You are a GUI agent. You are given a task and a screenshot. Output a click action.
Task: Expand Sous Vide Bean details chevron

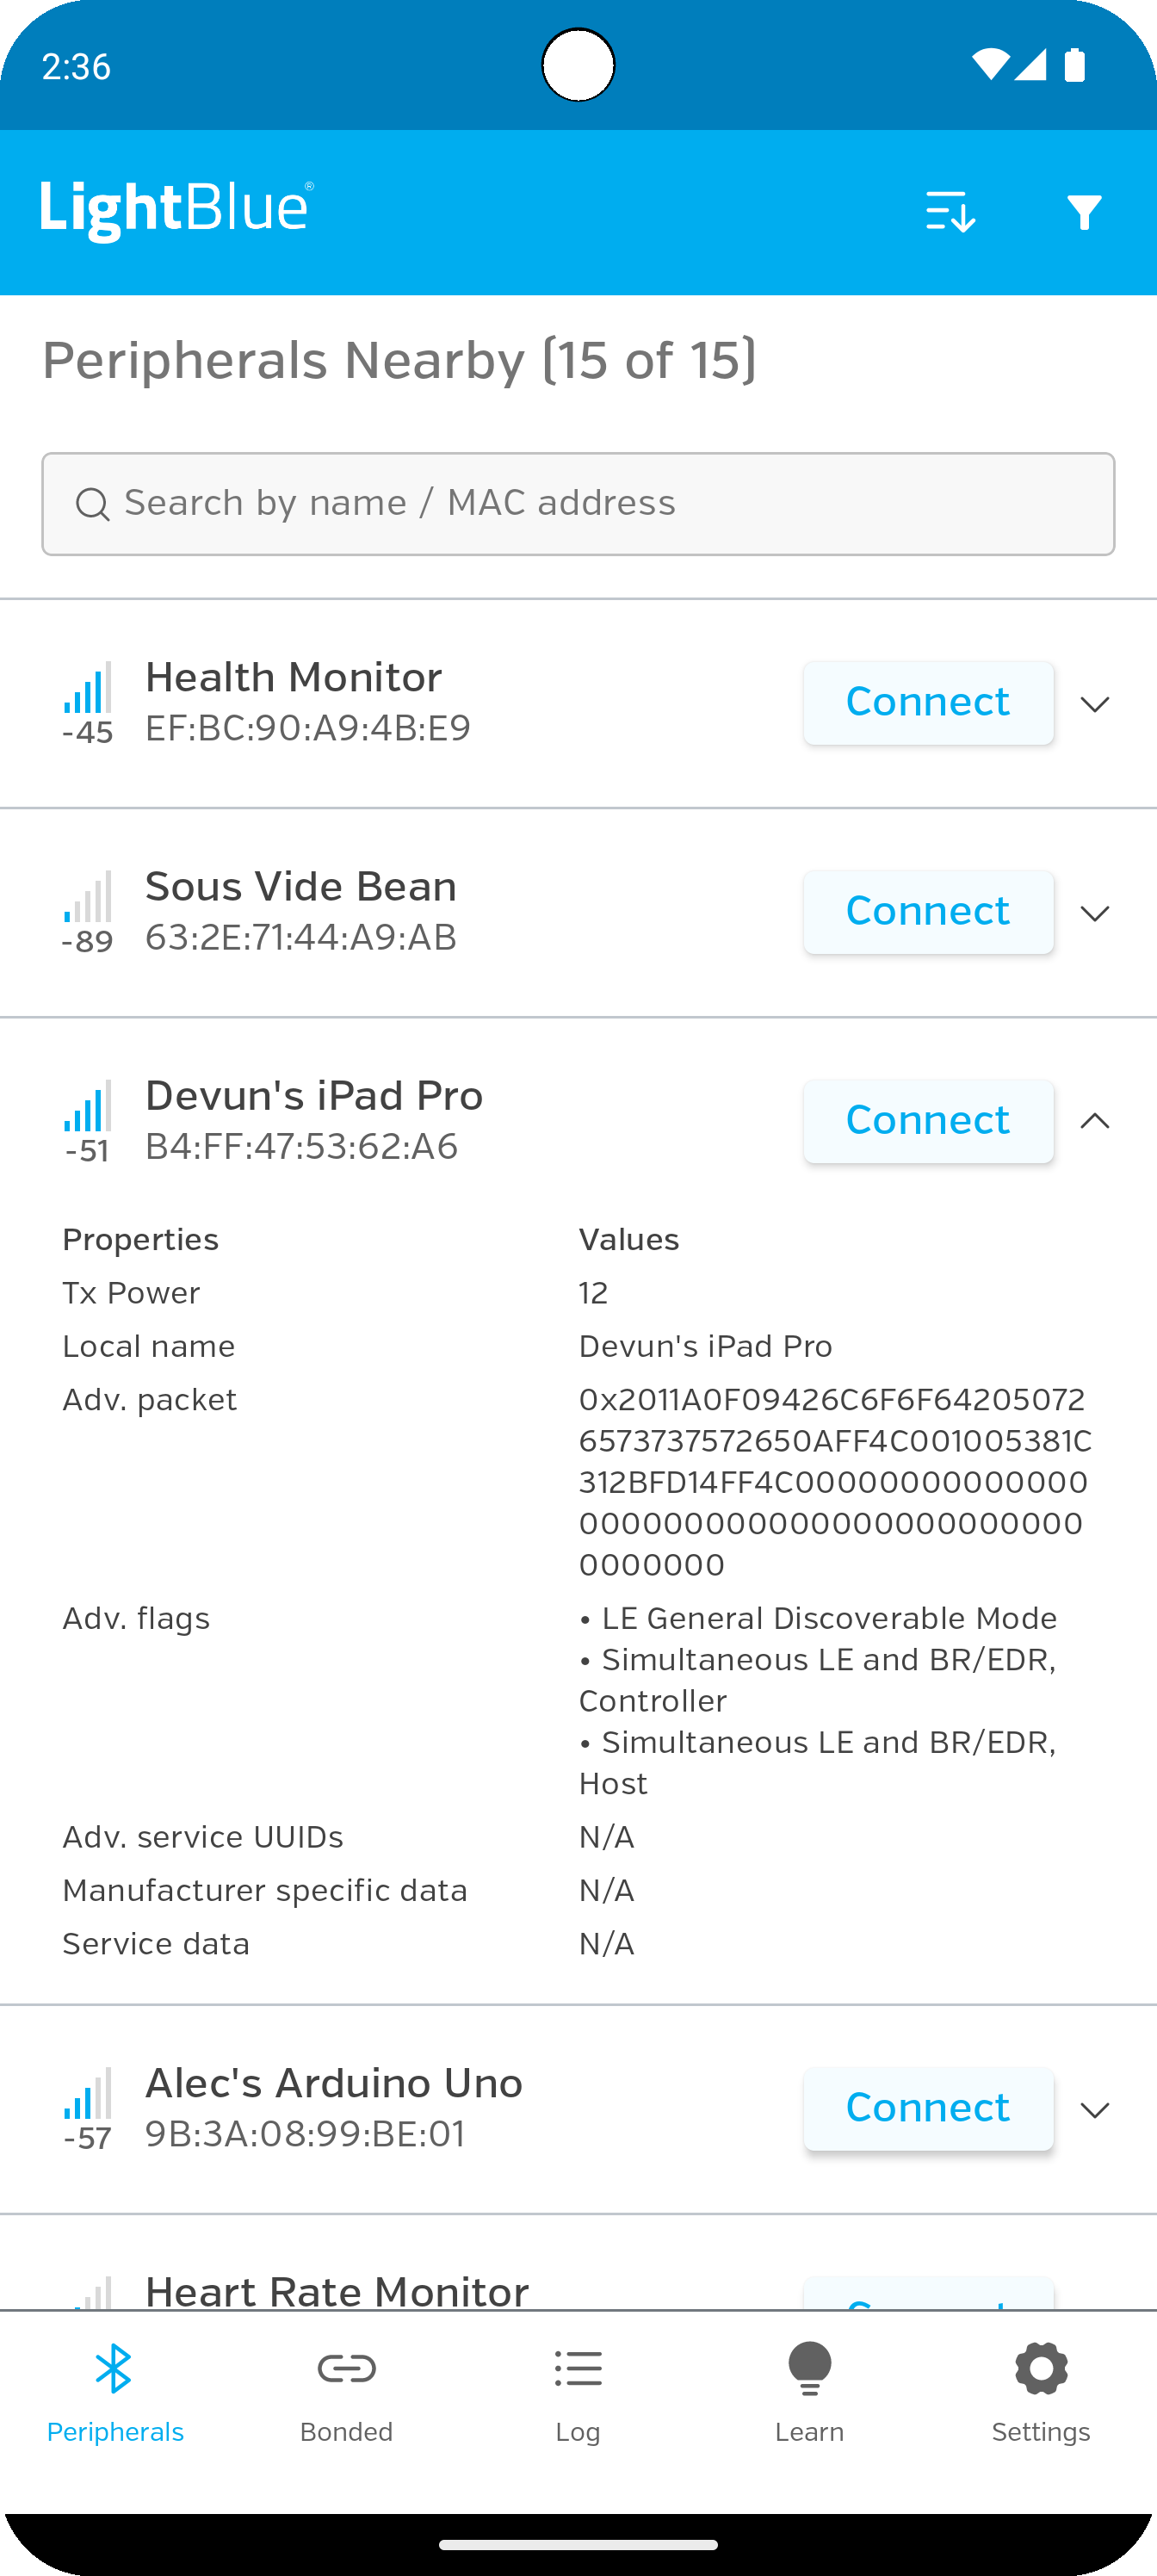[1095, 913]
